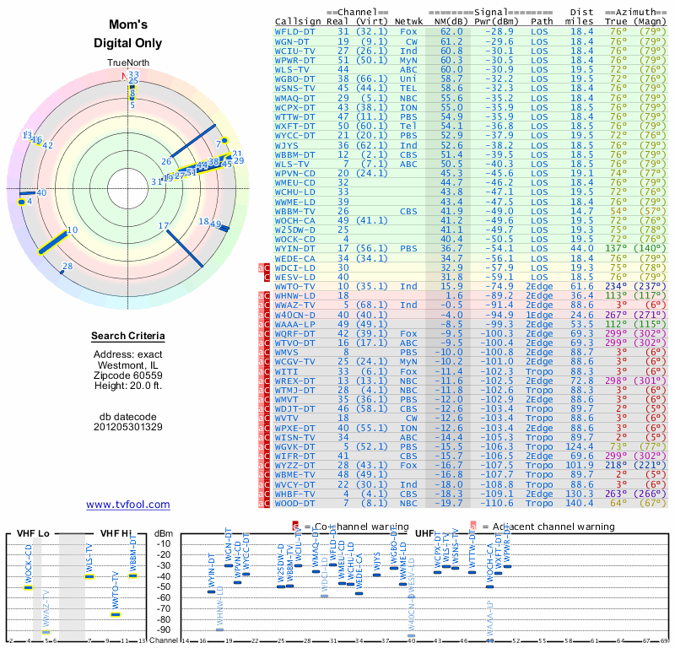Click the channel 4 marker on radar
The width and height of the screenshot is (675, 648).
(x=21, y=202)
